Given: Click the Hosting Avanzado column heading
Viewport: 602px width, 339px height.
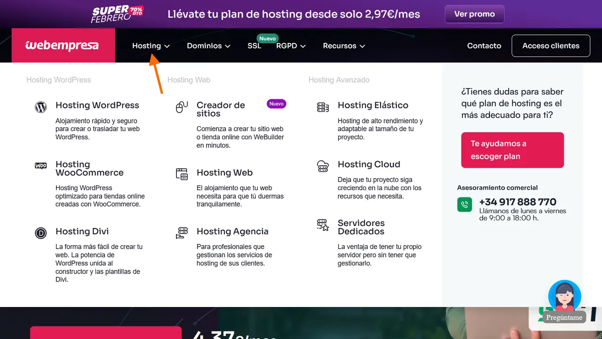Looking at the screenshot, I should (x=339, y=80).
